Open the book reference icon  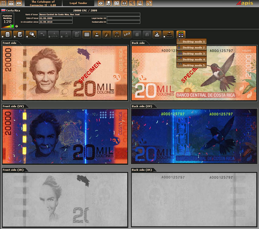click(116, 3)
